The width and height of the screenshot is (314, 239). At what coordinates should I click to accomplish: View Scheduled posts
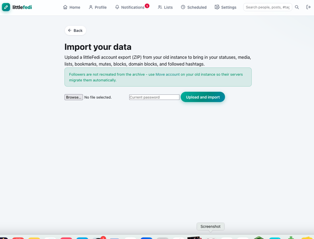click(x=194, y=7)
